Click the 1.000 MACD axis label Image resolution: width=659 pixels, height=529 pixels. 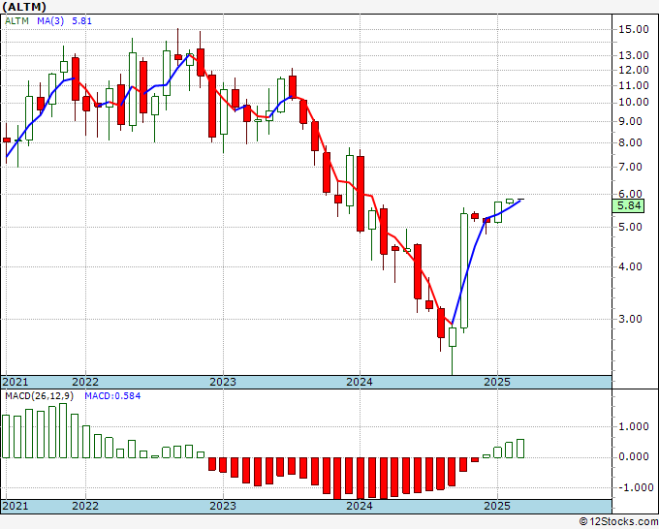tap(634, 427)
